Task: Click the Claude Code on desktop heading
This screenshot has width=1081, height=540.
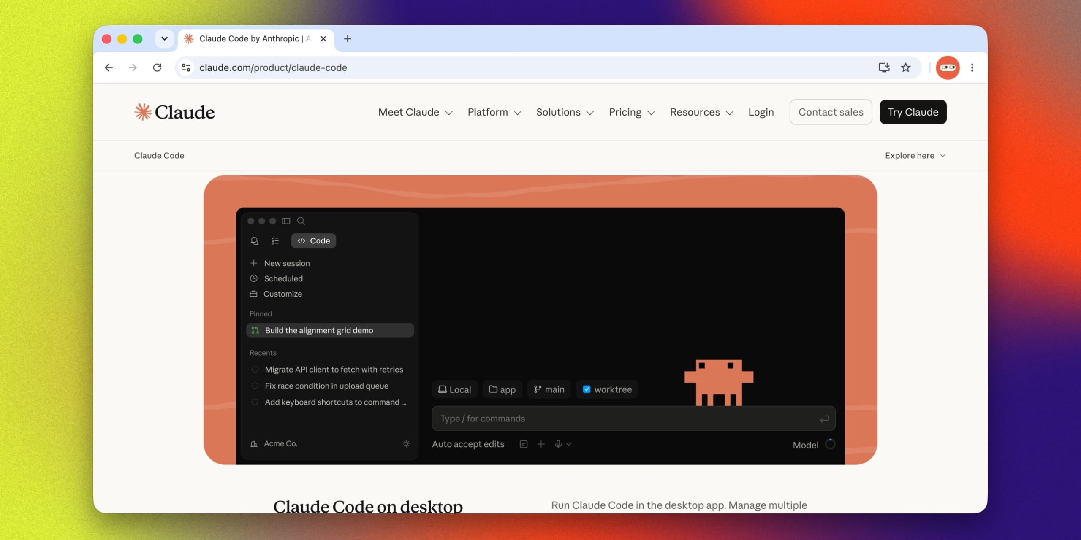Action: 368,506
